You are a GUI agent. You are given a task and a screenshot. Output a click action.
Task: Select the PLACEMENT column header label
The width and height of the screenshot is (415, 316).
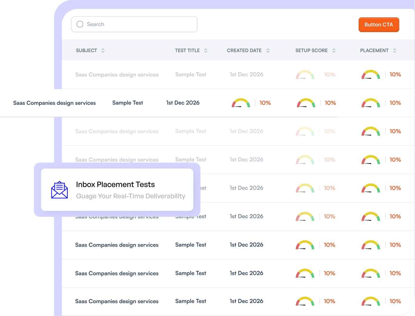[x=374, y=50]
